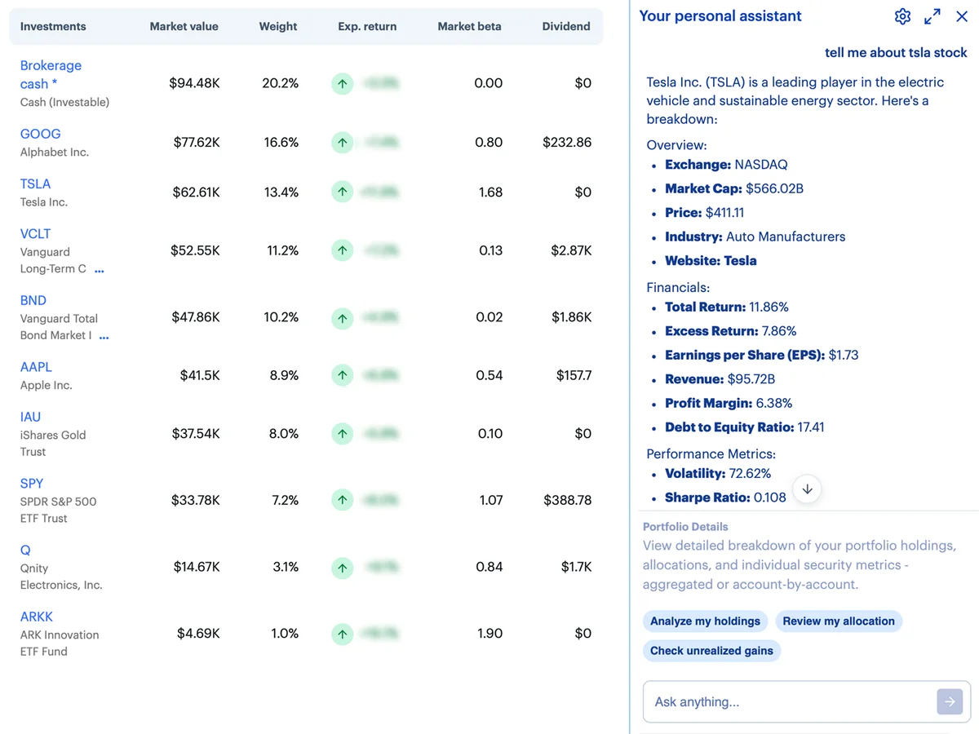The height and width of the screenshot is (734, 979).
Task: Open the TSLA holding details
Action: tap(35, 183)
